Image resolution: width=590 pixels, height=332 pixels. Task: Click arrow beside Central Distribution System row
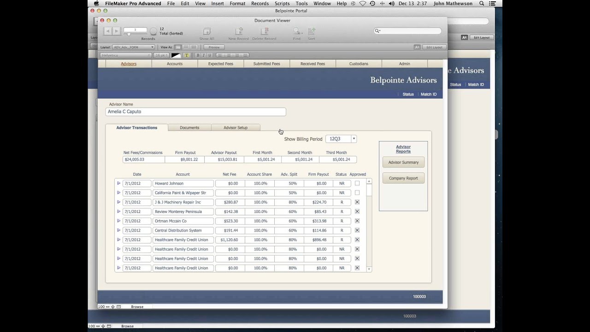[x=118, y=230]
